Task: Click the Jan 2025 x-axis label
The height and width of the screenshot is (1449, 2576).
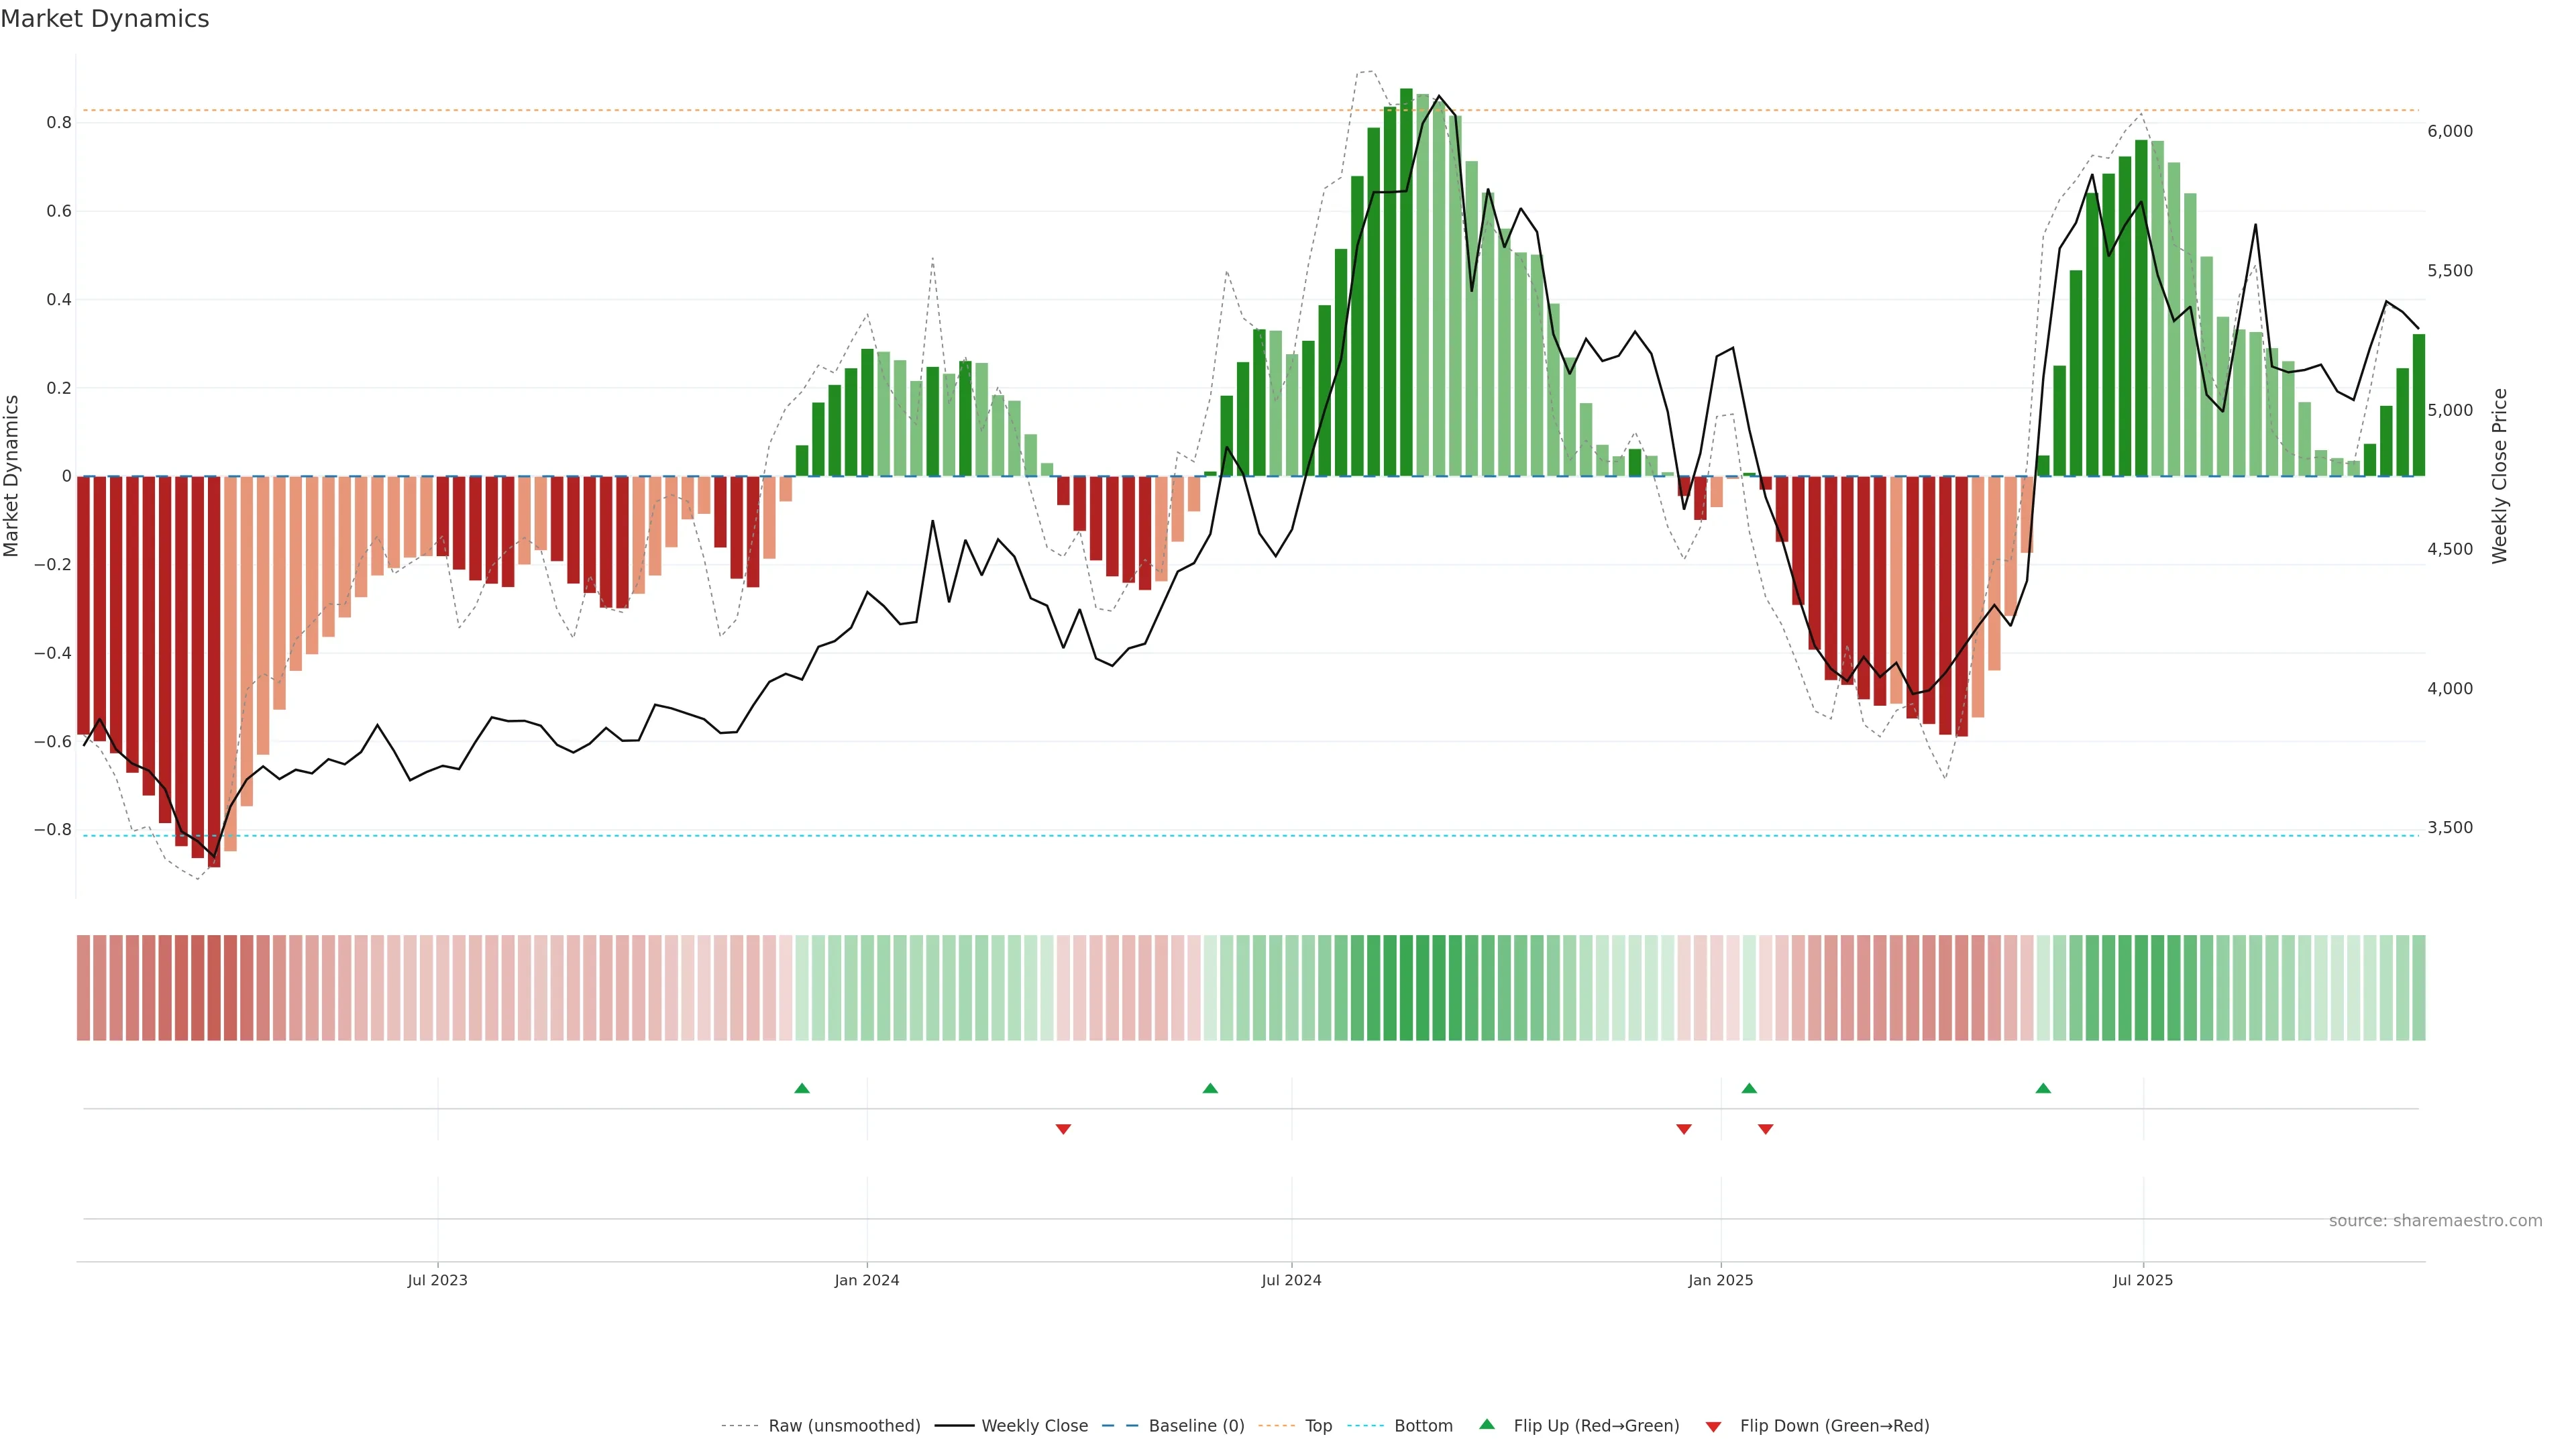Action: (x=1720, y=1280)
